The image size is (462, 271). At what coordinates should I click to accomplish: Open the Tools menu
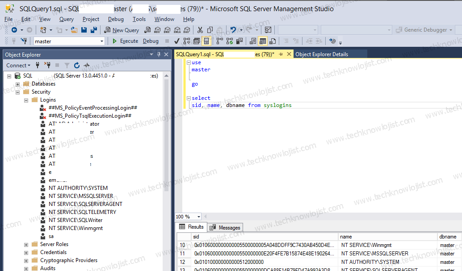click(x=139, y=19)
